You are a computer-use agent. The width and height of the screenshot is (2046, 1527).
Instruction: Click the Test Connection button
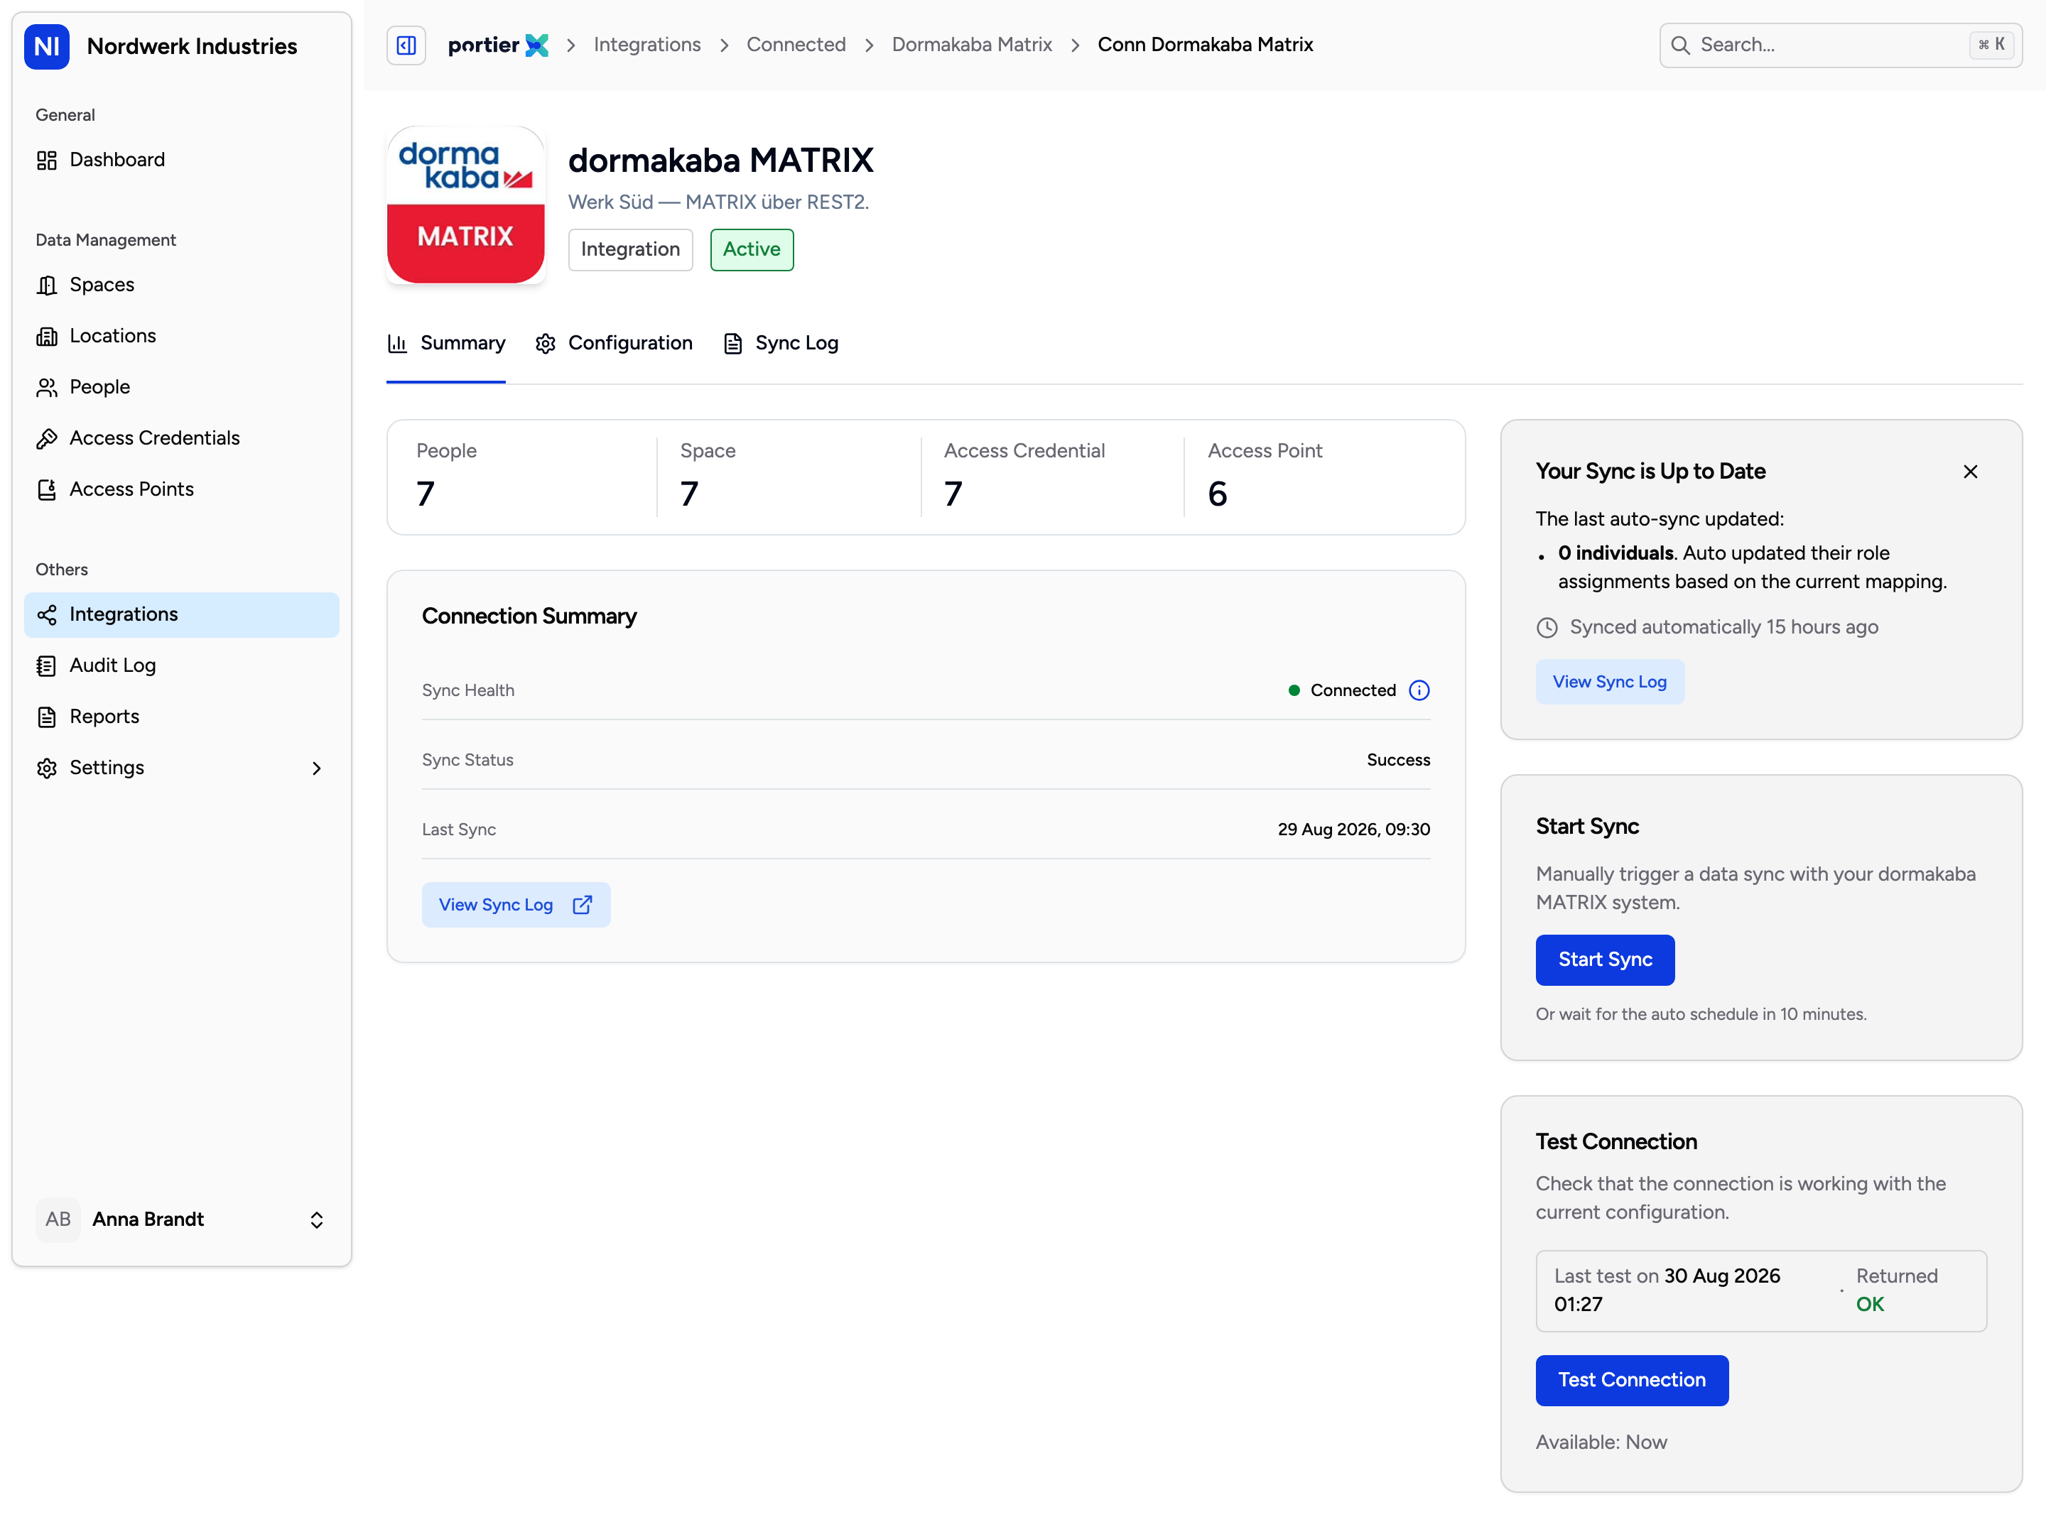(1632, 1381)
